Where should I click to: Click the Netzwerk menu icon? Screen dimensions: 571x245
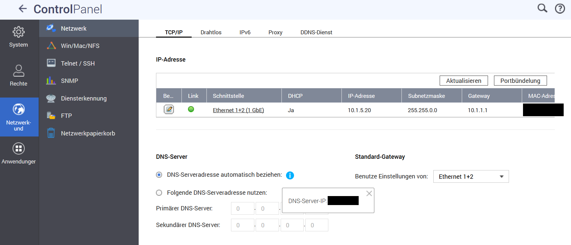coord(51,28)
